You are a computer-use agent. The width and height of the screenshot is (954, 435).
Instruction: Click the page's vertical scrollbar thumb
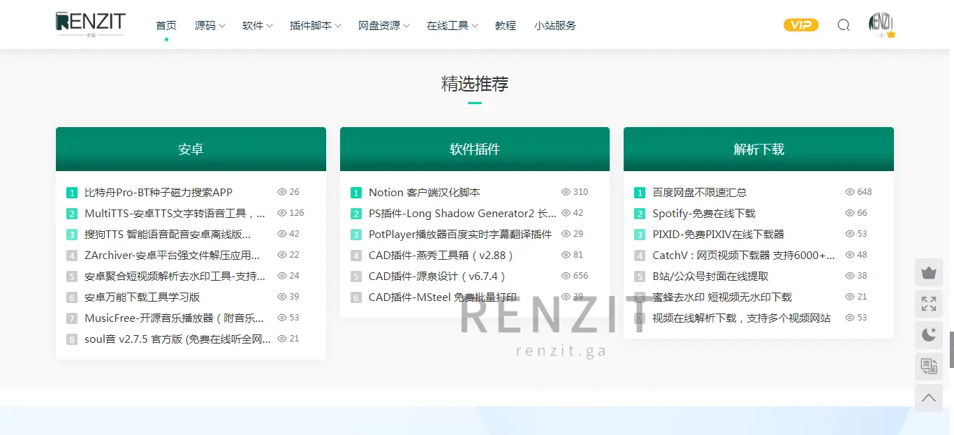951,349
